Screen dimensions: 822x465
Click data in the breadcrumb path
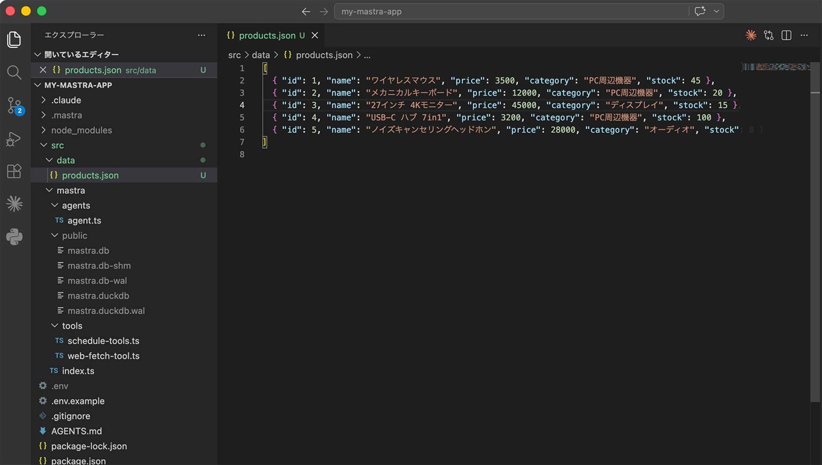(x=261, y=55)
